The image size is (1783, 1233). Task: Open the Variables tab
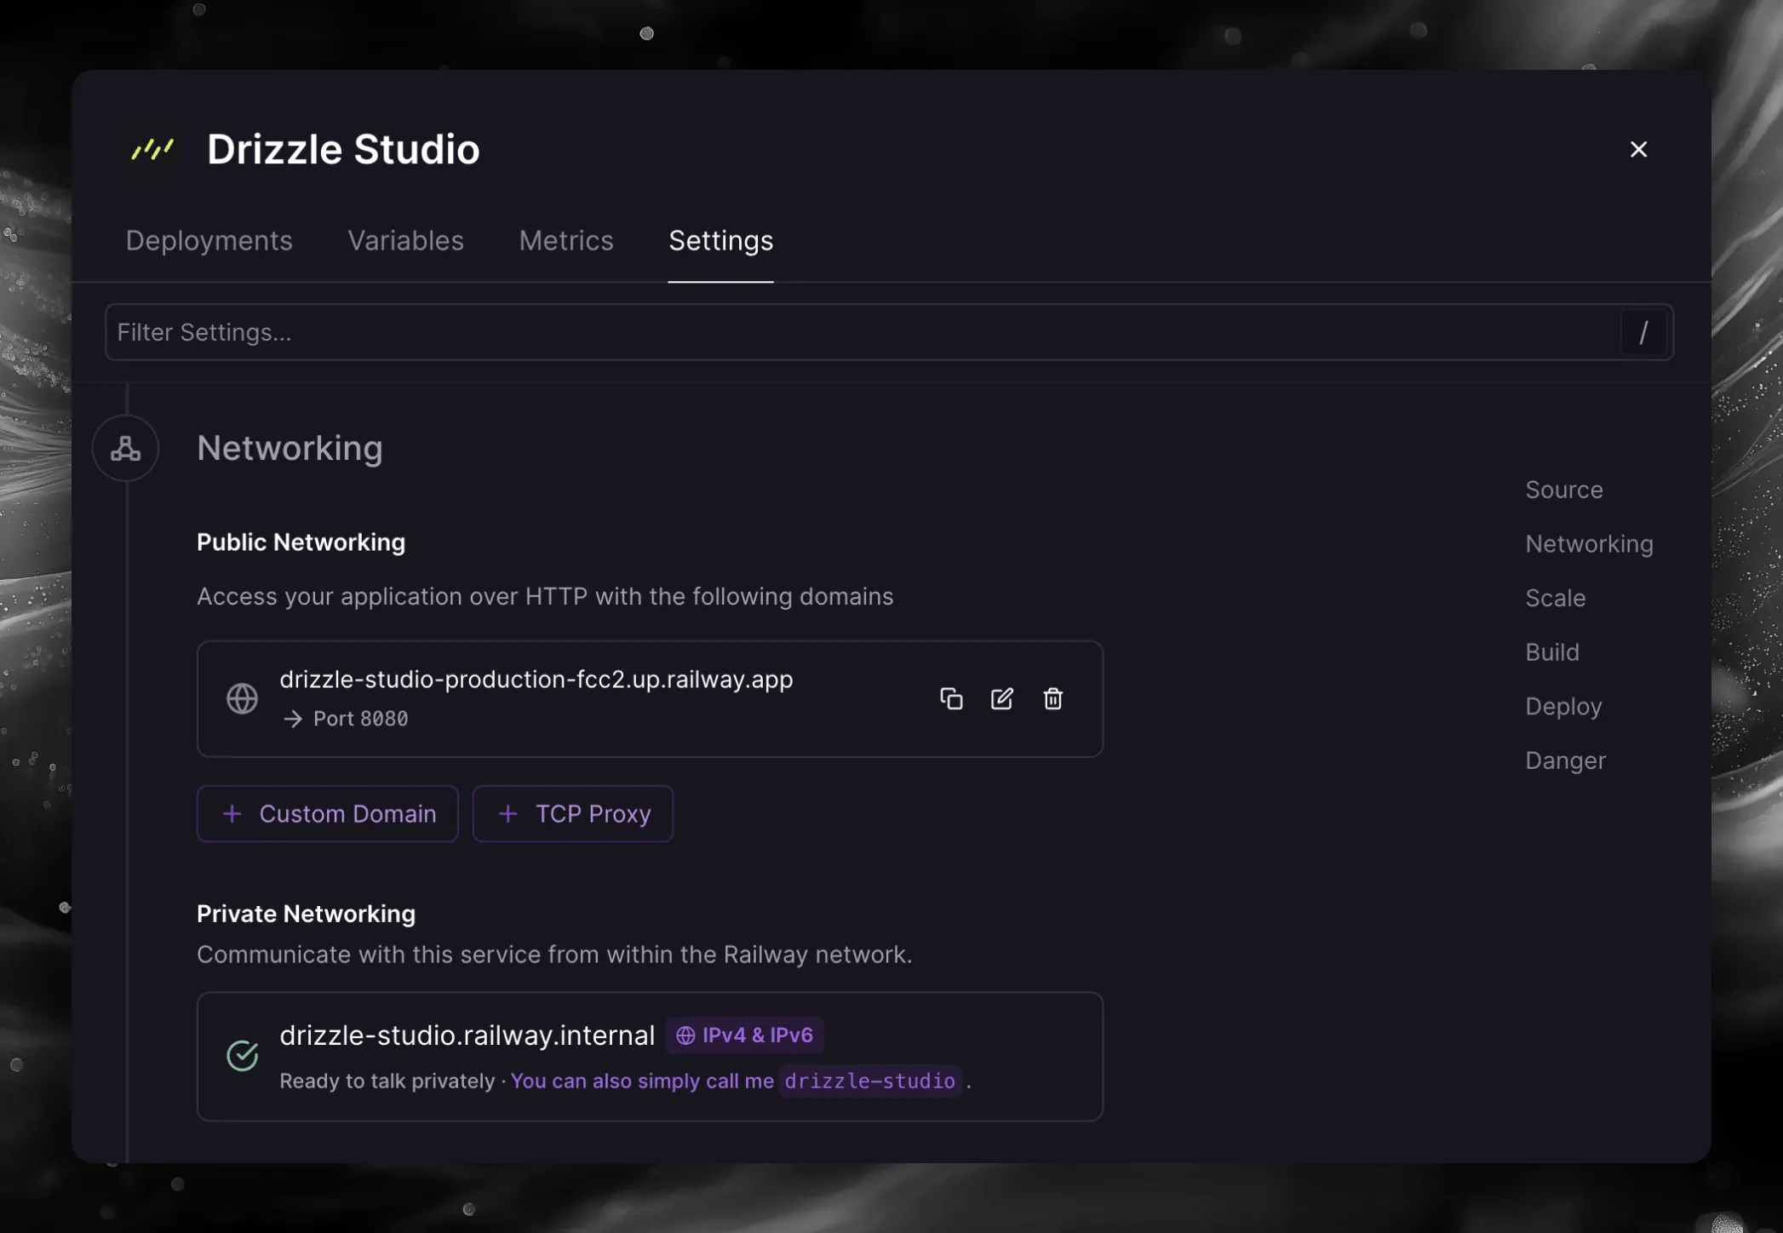pyautogui.click(x=405, y=241)
